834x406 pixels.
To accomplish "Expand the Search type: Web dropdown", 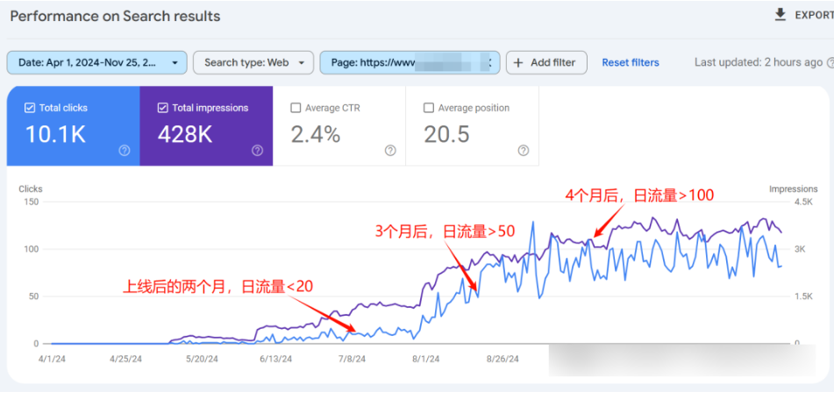I will [x=253, y=63].
